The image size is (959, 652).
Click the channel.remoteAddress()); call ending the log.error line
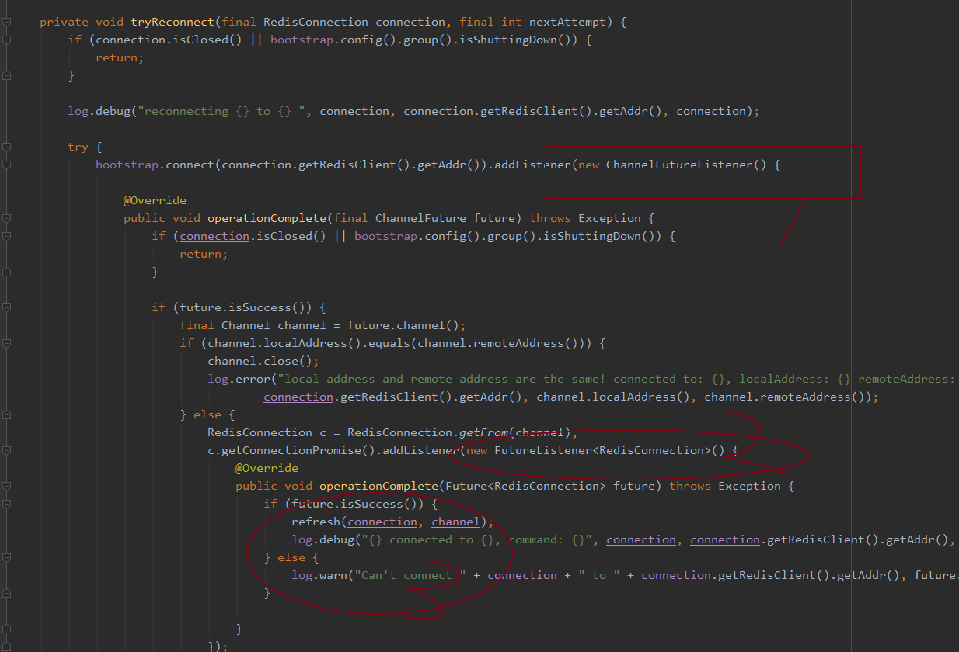[791, 397]
